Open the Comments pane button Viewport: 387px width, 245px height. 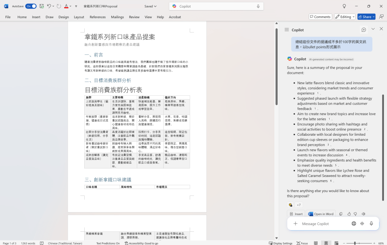click(320, 17)
